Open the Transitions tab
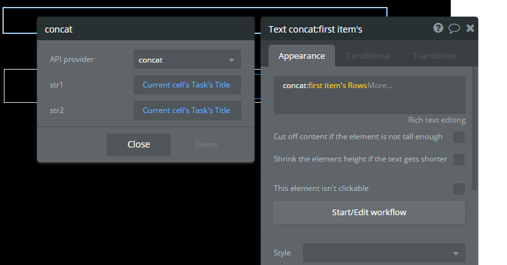The width and height of the screenshot is (507, 265). pyautogui.click(x=435, y=56)
